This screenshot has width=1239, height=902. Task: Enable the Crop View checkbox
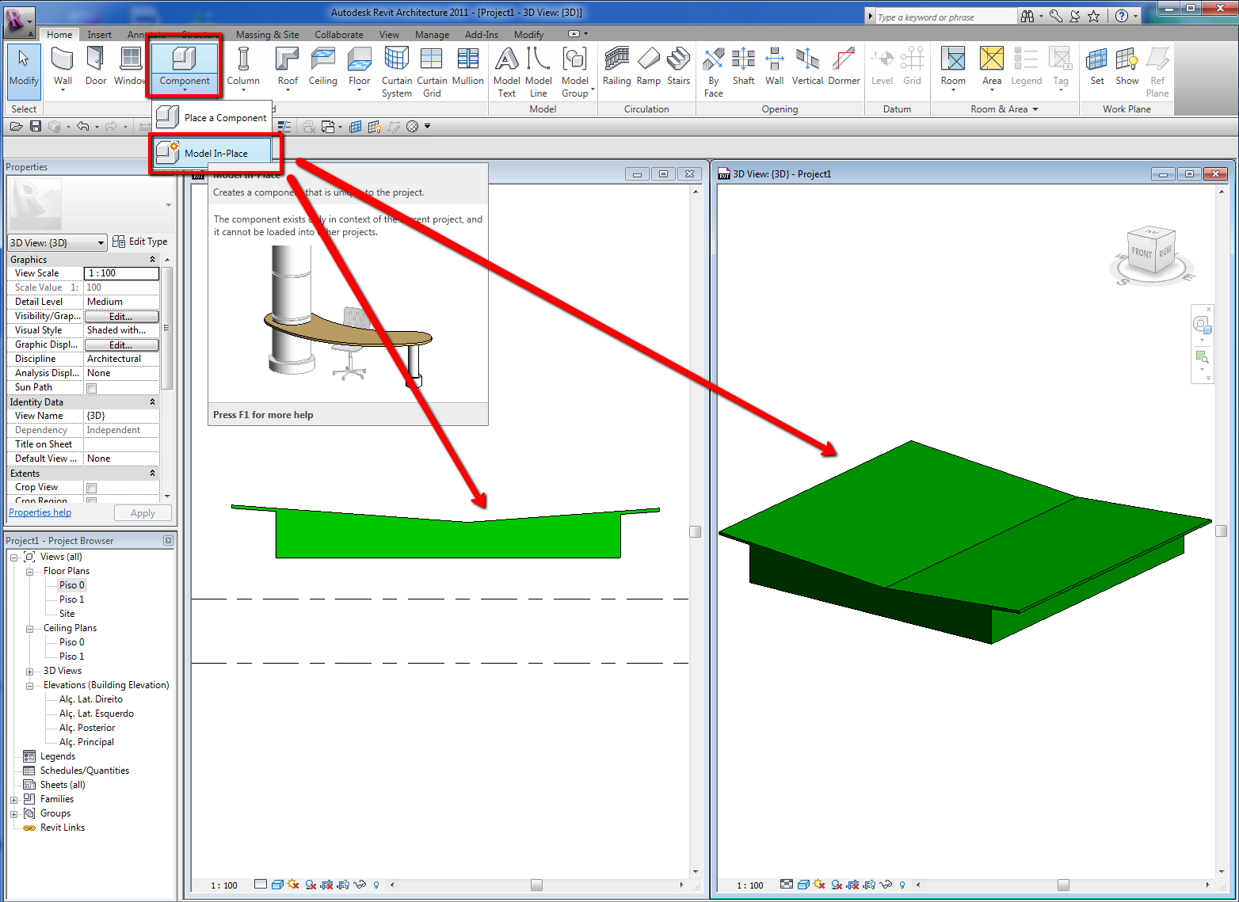click(x=91, y=488)
